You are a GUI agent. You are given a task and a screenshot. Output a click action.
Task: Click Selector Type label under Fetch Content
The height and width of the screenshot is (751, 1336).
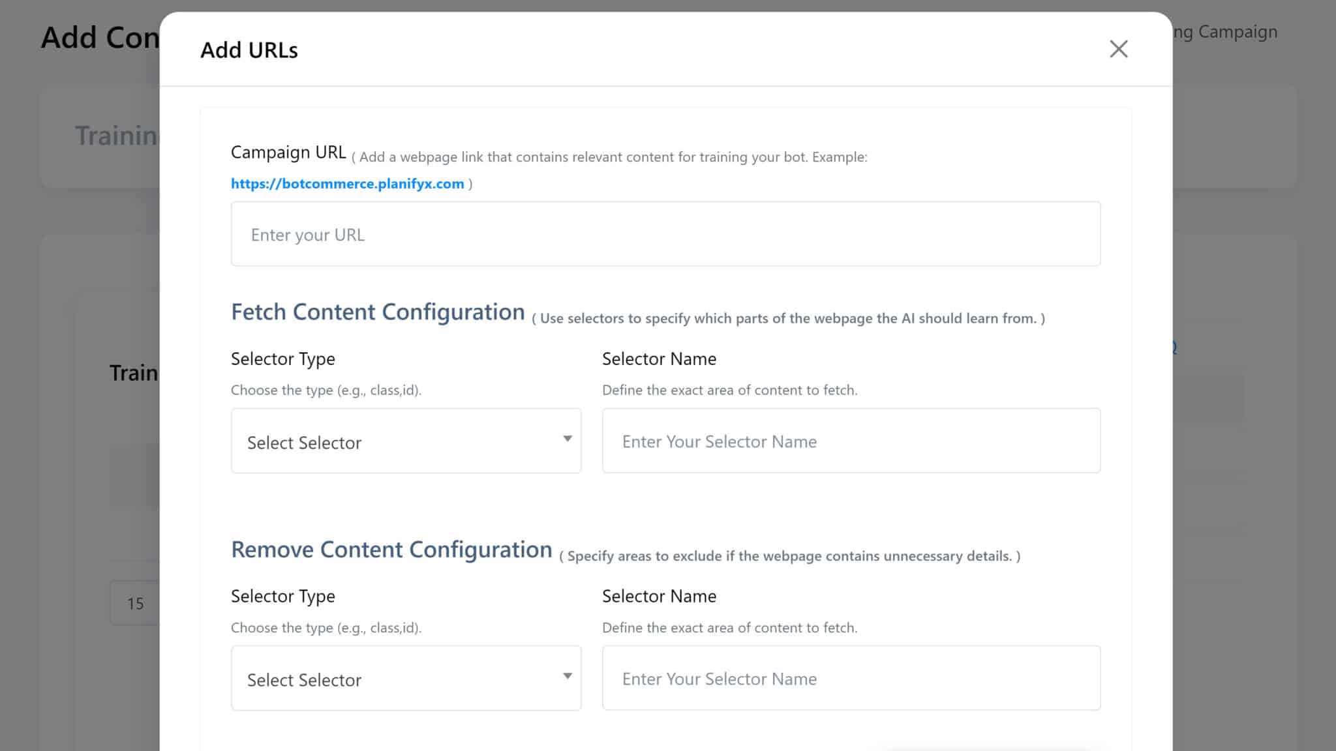(x=282, y=359)
